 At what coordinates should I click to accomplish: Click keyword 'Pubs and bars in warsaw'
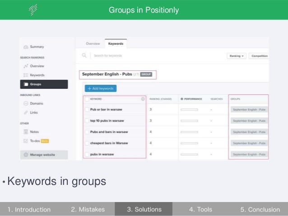109,132
